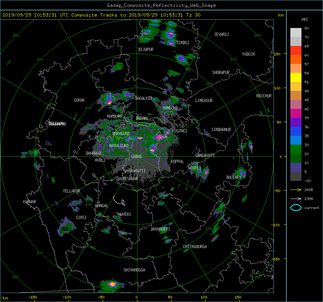Image resolution: width=323 pixels, height=302 pixels.
Task: Click the KOPPAL city label
Action: (177, 162)
